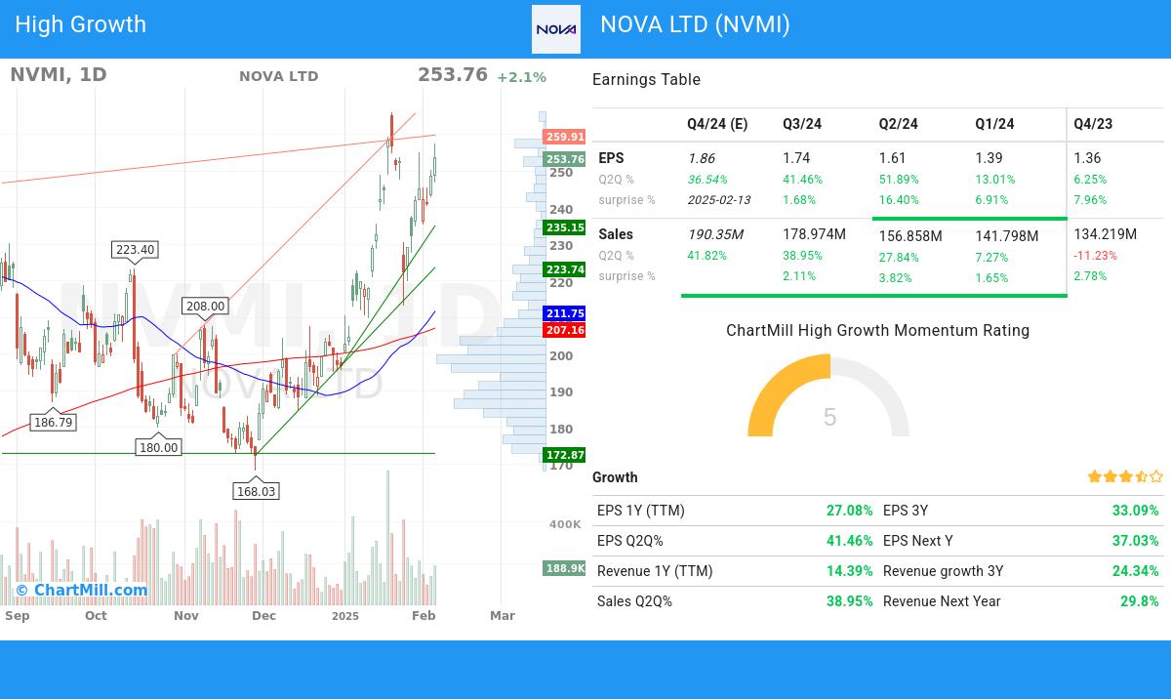Click the estimated sales 190.35M
Screen dimensions: 1171x699
715,234
